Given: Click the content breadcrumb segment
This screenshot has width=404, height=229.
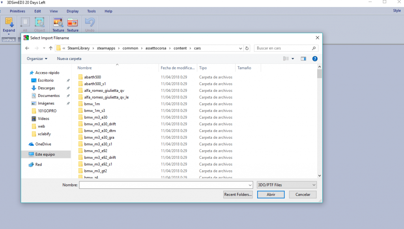Looking at the screenshot, I should (180, 48).
